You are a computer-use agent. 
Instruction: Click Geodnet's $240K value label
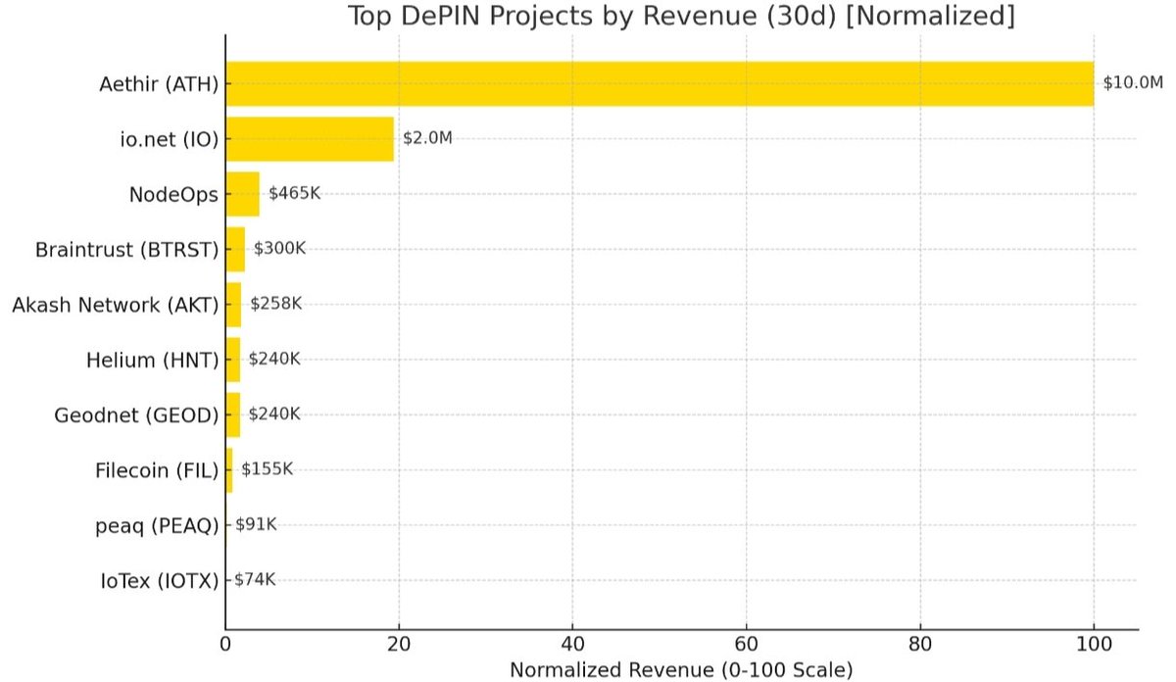coord(274,414)
